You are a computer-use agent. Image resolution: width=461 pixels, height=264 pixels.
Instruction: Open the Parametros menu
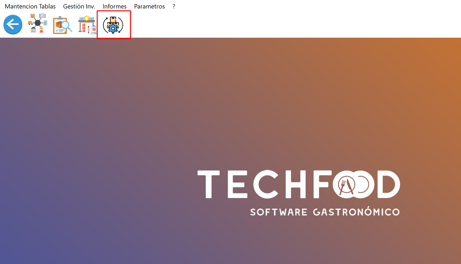[149, 6]
